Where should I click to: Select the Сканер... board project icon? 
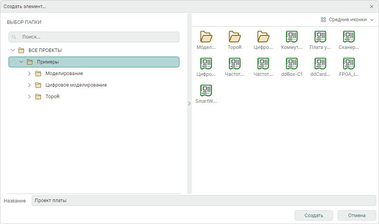[349, 37]
